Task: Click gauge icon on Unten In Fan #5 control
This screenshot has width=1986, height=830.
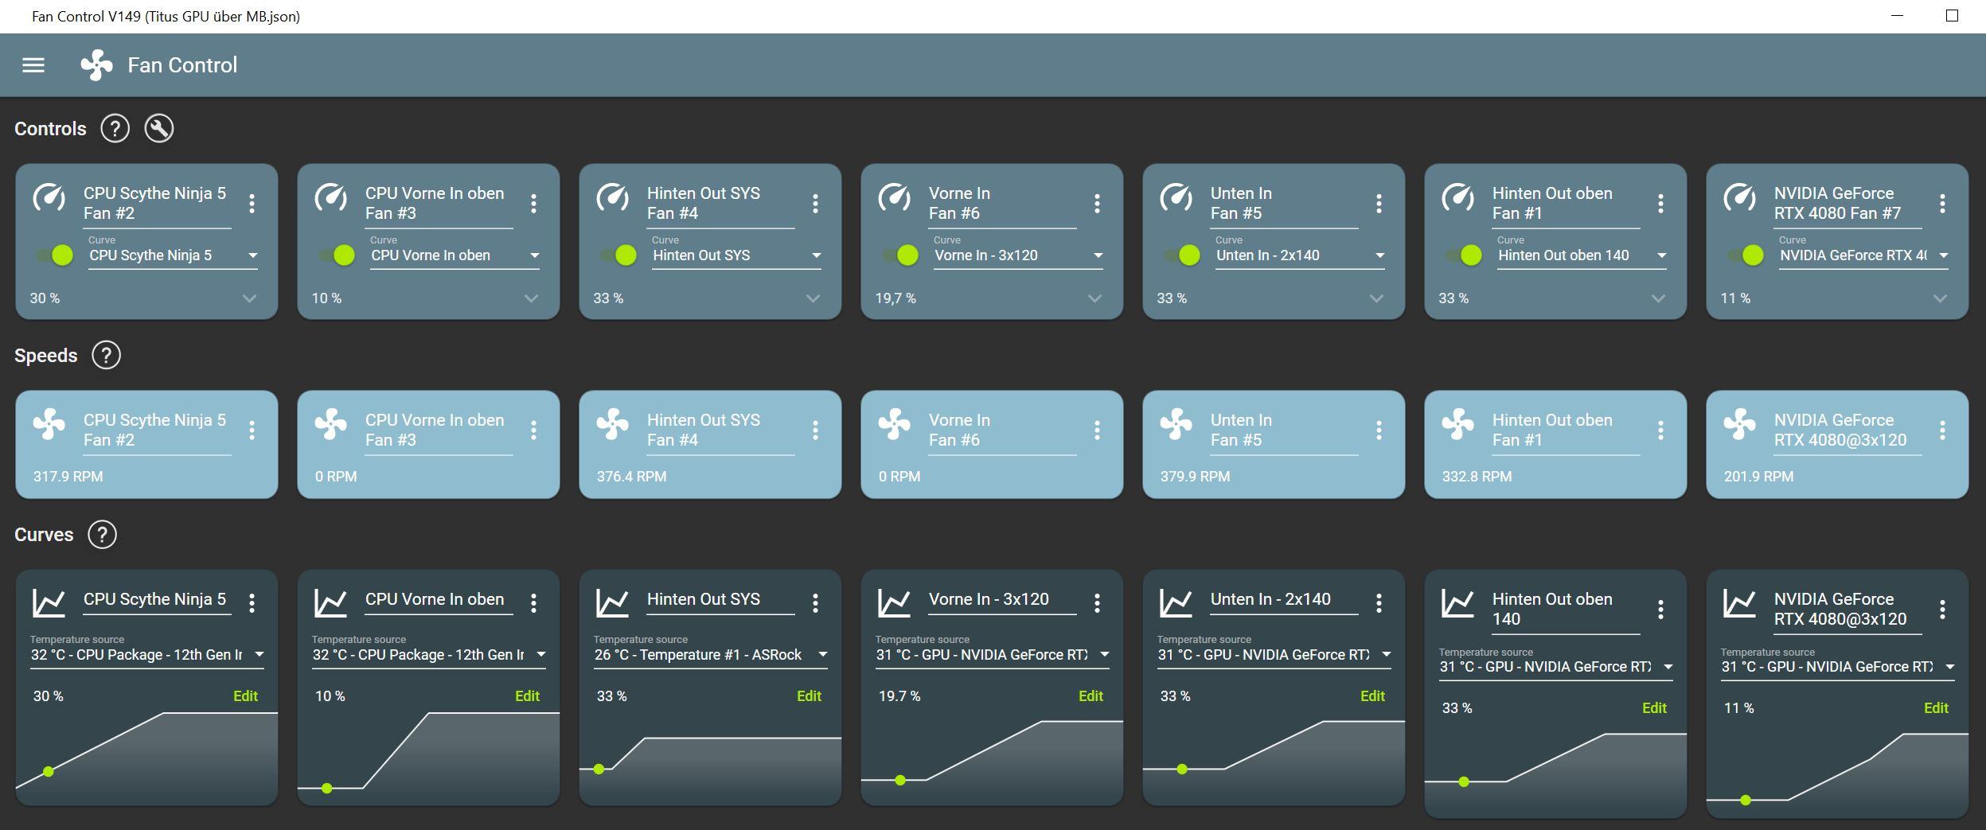Action: click(1176, 197)
